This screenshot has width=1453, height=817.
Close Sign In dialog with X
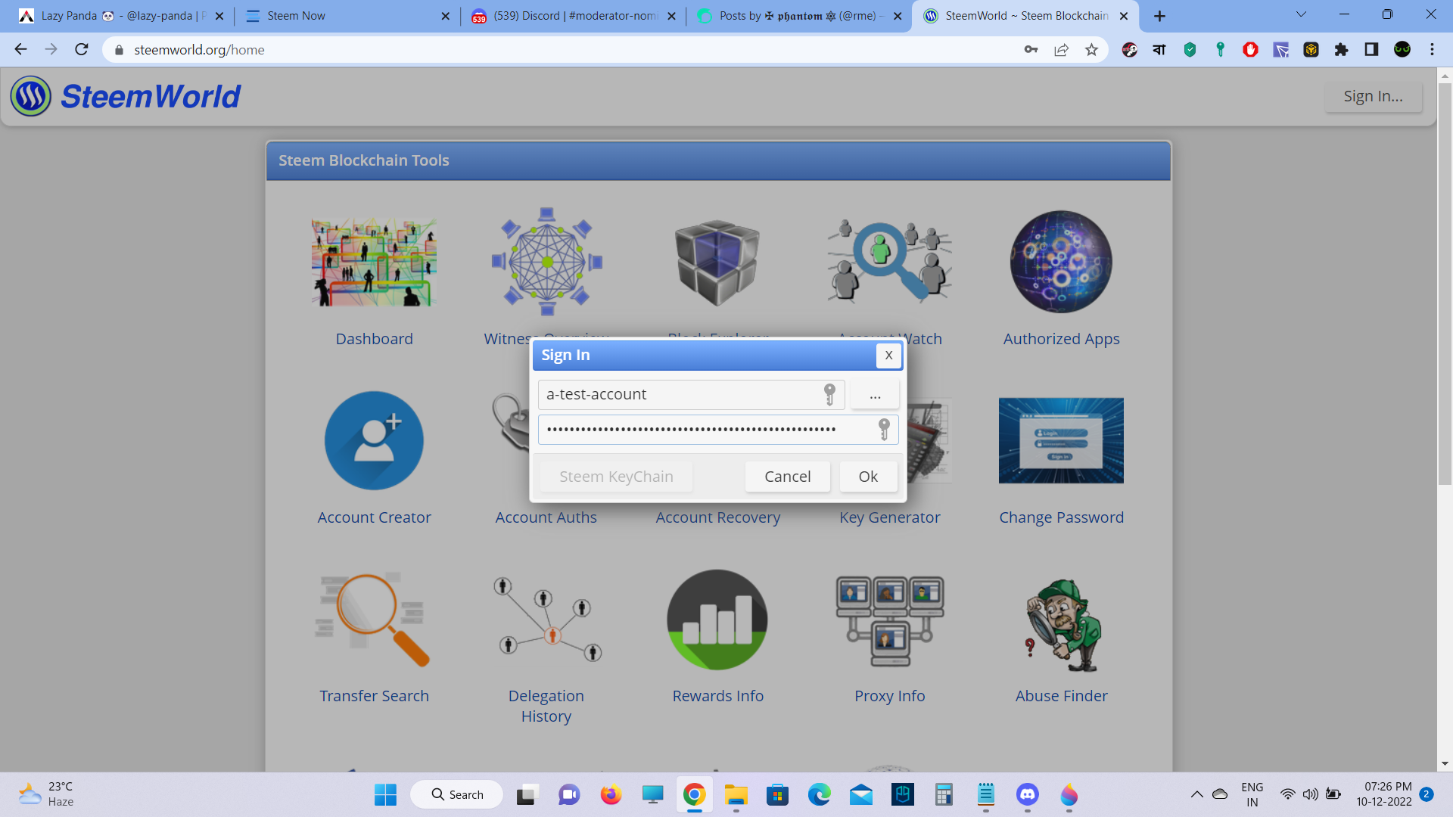pyautogui.click(x=888, y=356)
